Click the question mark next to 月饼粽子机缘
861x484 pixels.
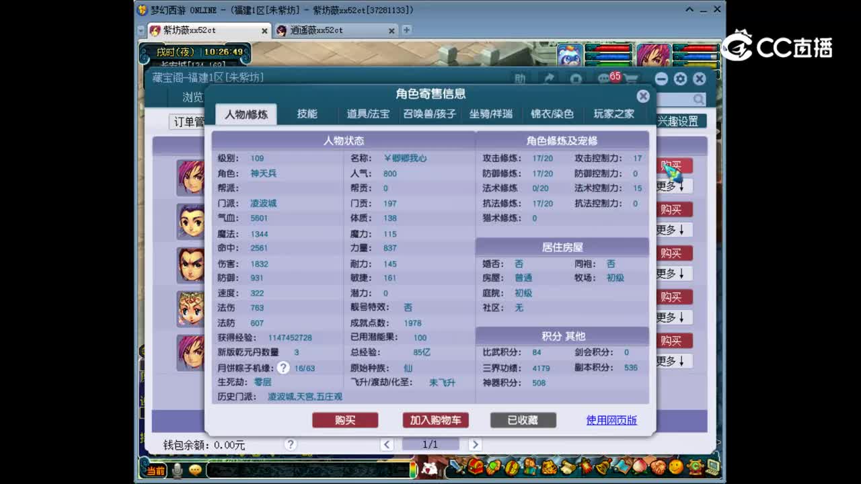tap(283, 368)
